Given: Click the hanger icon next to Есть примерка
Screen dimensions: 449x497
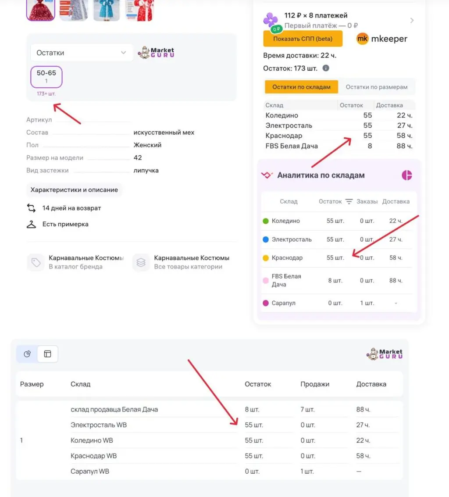Looking at the screenshot, I should pos(31,224).
